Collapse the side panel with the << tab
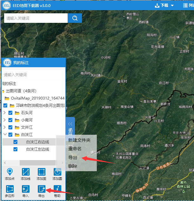The width and height of the screenshot is (194, 201). (x=70, y=124)
